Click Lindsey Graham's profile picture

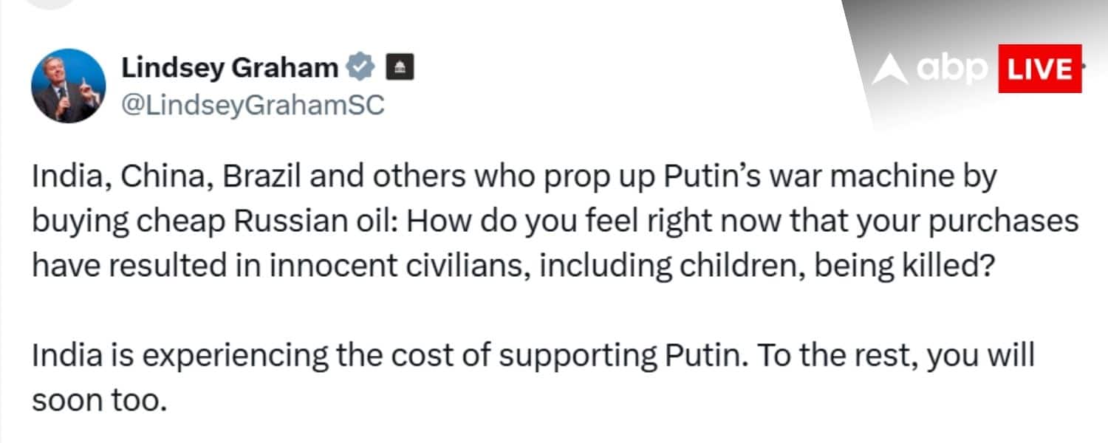coord(68,86)
